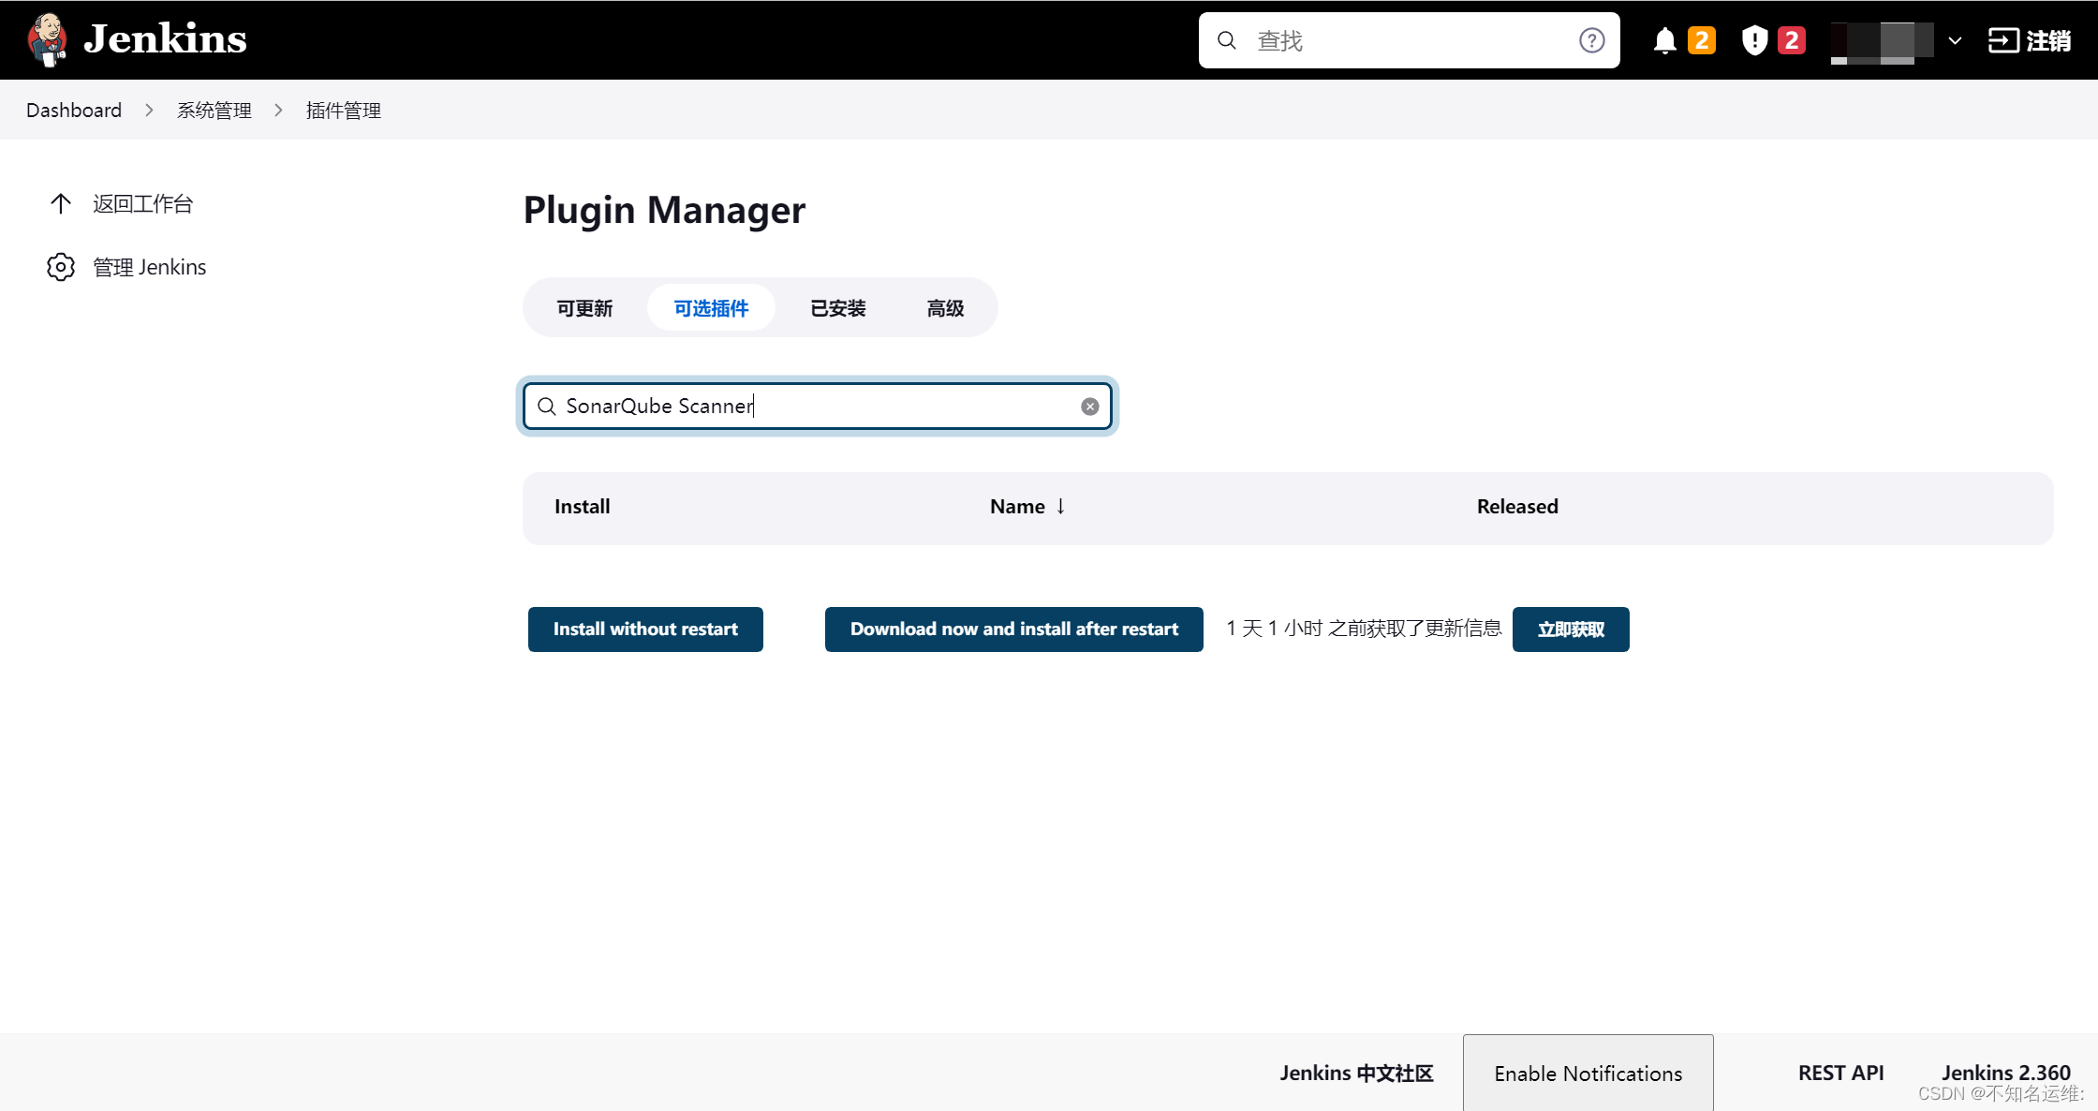The height and width of the screenshot is (1111, 2098).
Task: Open the notifications bell
Action: pyautogui.click(x=1665, y=39)
